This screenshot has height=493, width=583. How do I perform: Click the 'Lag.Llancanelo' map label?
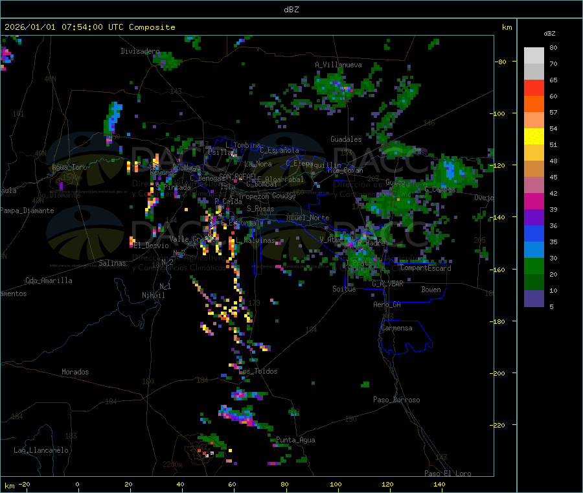pos(41,450)
